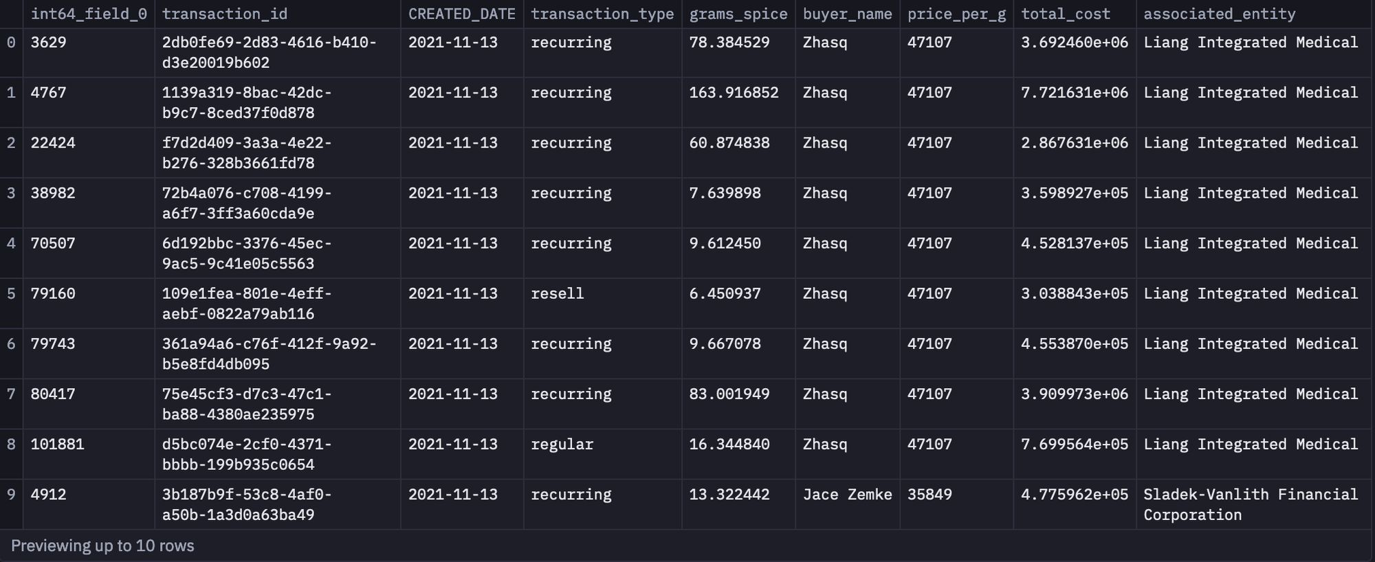Select the int64_field_0 column header
The height and width of the screenshot is (562, 1375).
(89, 14)
